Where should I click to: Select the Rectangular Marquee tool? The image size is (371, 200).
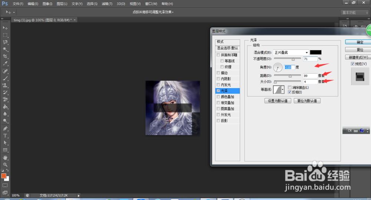click(x=5, y=35)
